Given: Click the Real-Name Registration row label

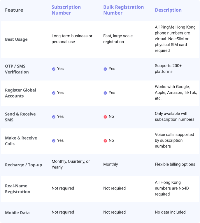Looking at the screenshot, I should (x=17, y=189).
